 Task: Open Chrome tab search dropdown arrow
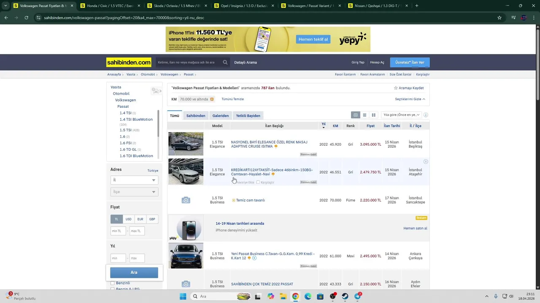tap(5, 6)
